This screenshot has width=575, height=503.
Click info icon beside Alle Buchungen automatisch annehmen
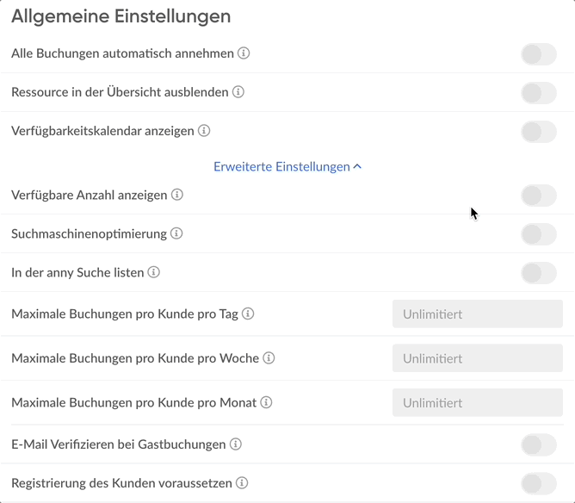pos(244,53)
